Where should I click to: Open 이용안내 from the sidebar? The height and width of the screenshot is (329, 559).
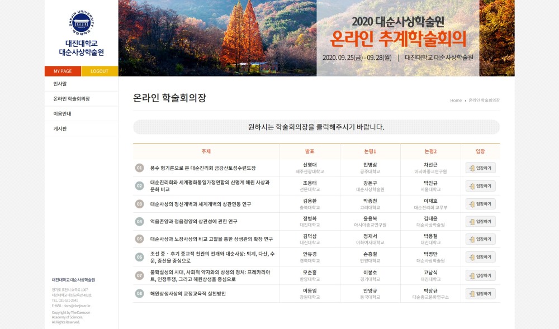click(x=62, y=113)
